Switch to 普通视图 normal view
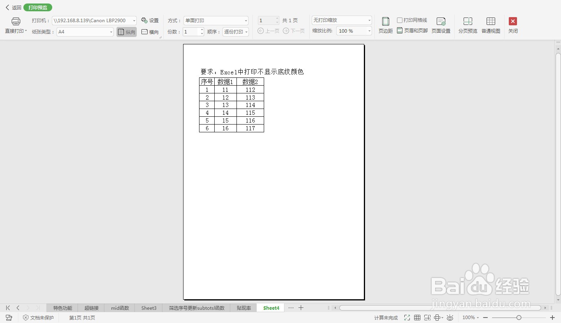This screenshot has height=323, width=561. point(490,25)
